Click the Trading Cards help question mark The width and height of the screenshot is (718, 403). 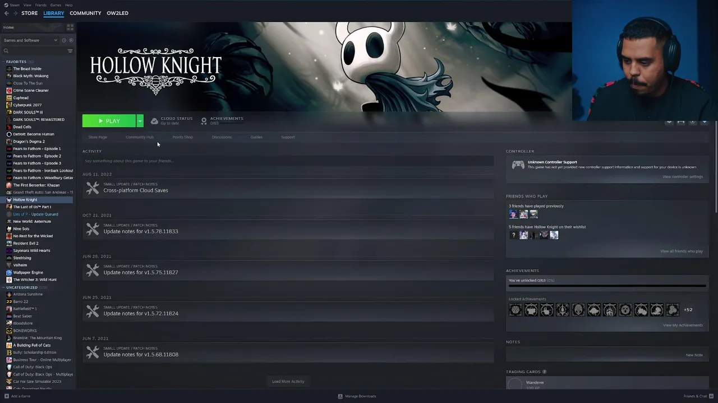[544, 372]
